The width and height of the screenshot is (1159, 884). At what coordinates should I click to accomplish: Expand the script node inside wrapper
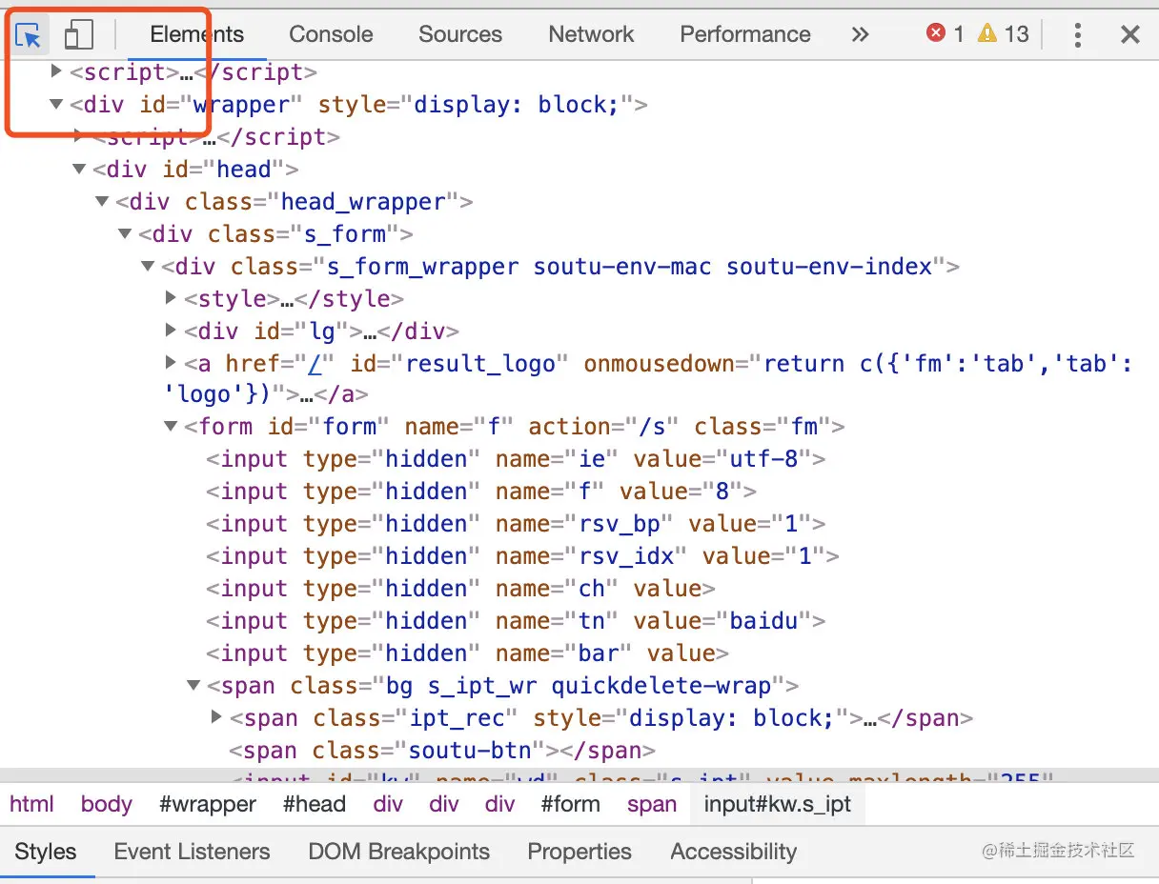click(79, 136)
